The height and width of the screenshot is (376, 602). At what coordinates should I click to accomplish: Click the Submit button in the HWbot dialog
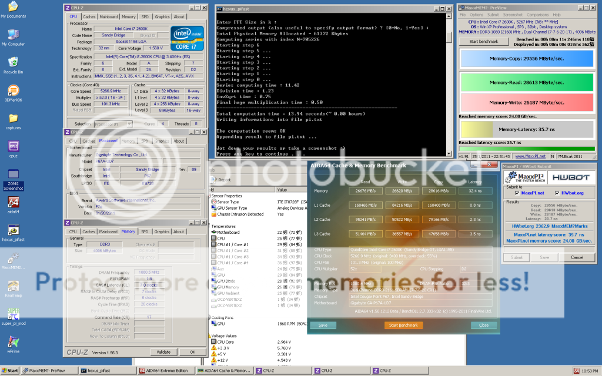pos(517,257)
